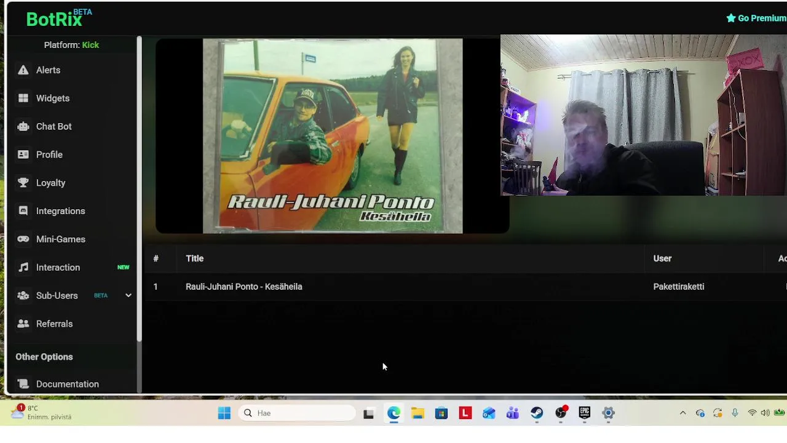Image resolution: width=787 pixels, height=443 pixels.
Task: Click the webcam overlay video
Action: click(x=644, y=115)
